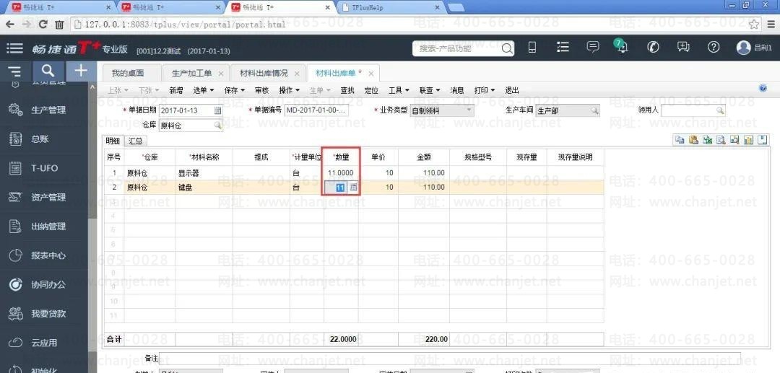Click the sidebar plus add button
Screen dimensions: 780x373
(x=81, y=71)
